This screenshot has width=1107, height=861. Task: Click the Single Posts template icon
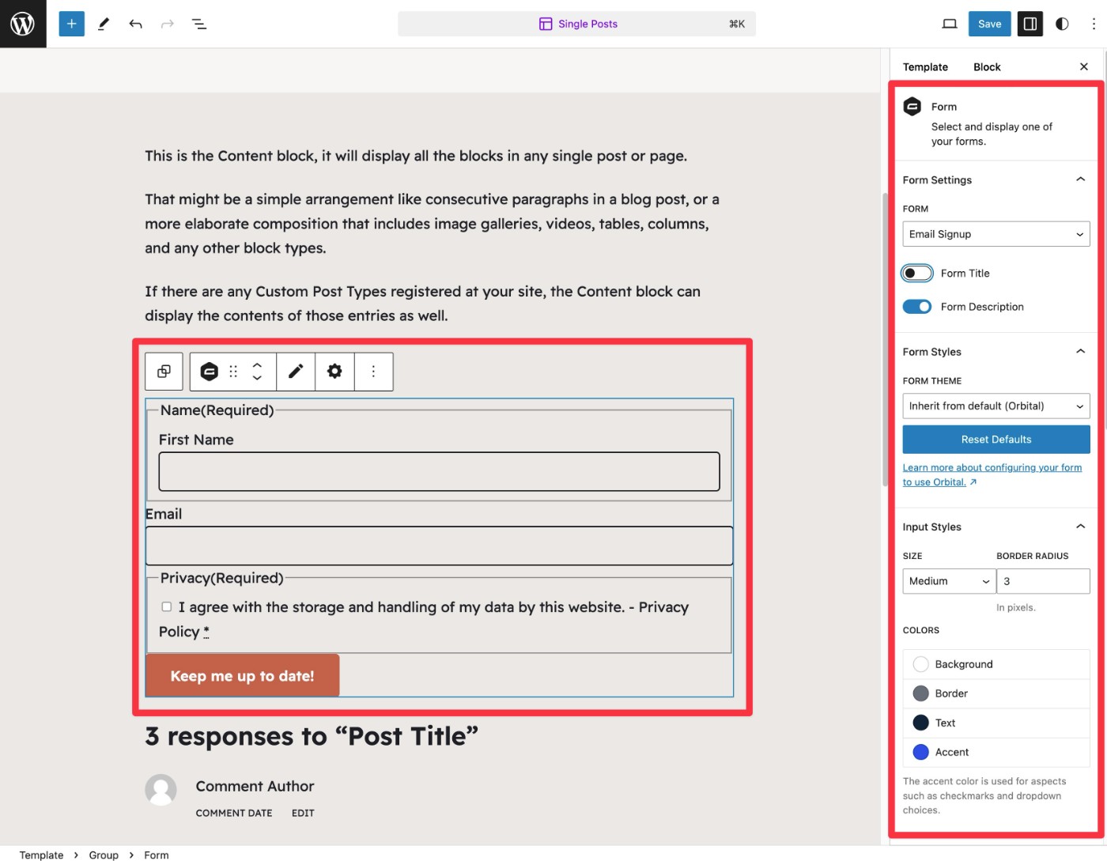546,24
